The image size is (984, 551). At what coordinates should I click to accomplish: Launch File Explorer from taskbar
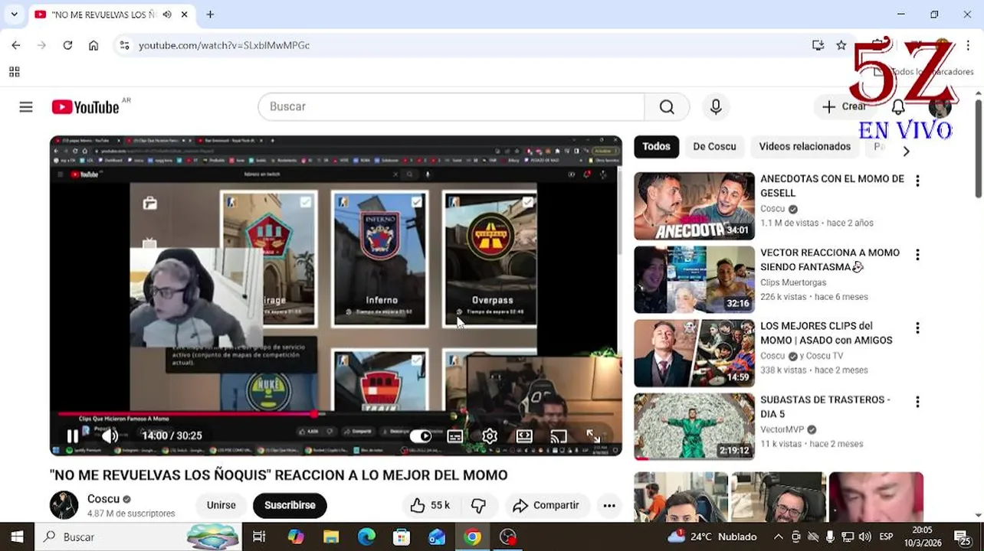point(331,537)
